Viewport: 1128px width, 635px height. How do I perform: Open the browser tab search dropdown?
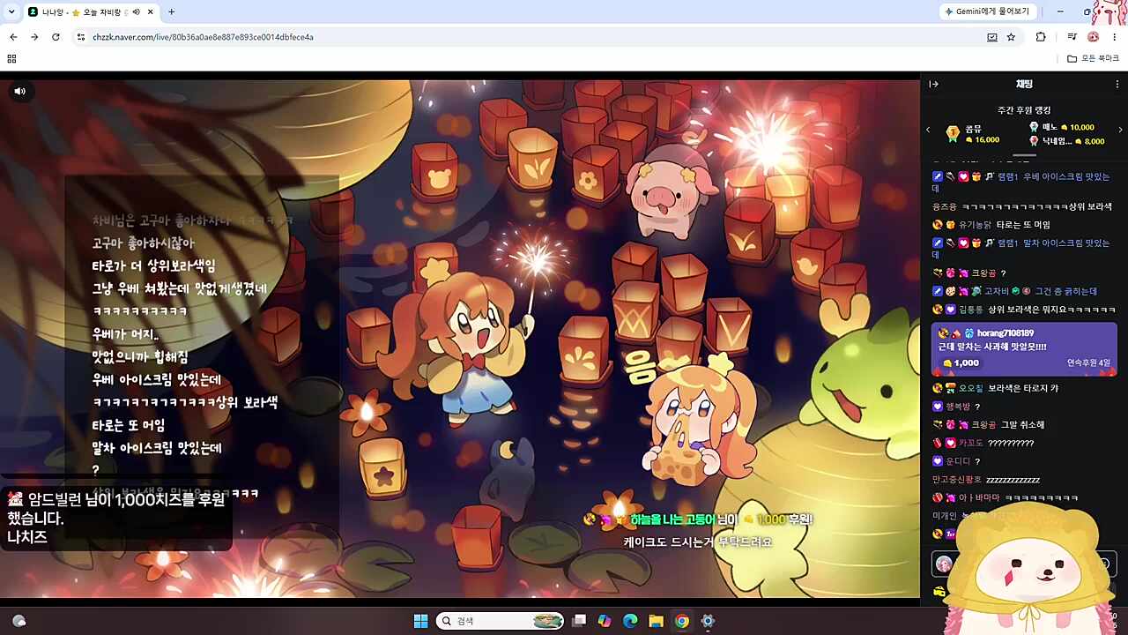[x=11, y=11]
